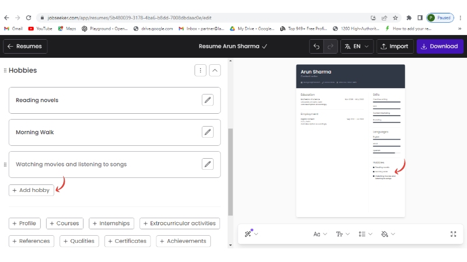Image resolution: width=467 pixels, height=262 pixels.
Task: Go back to Resumes list
Action: 25,46
